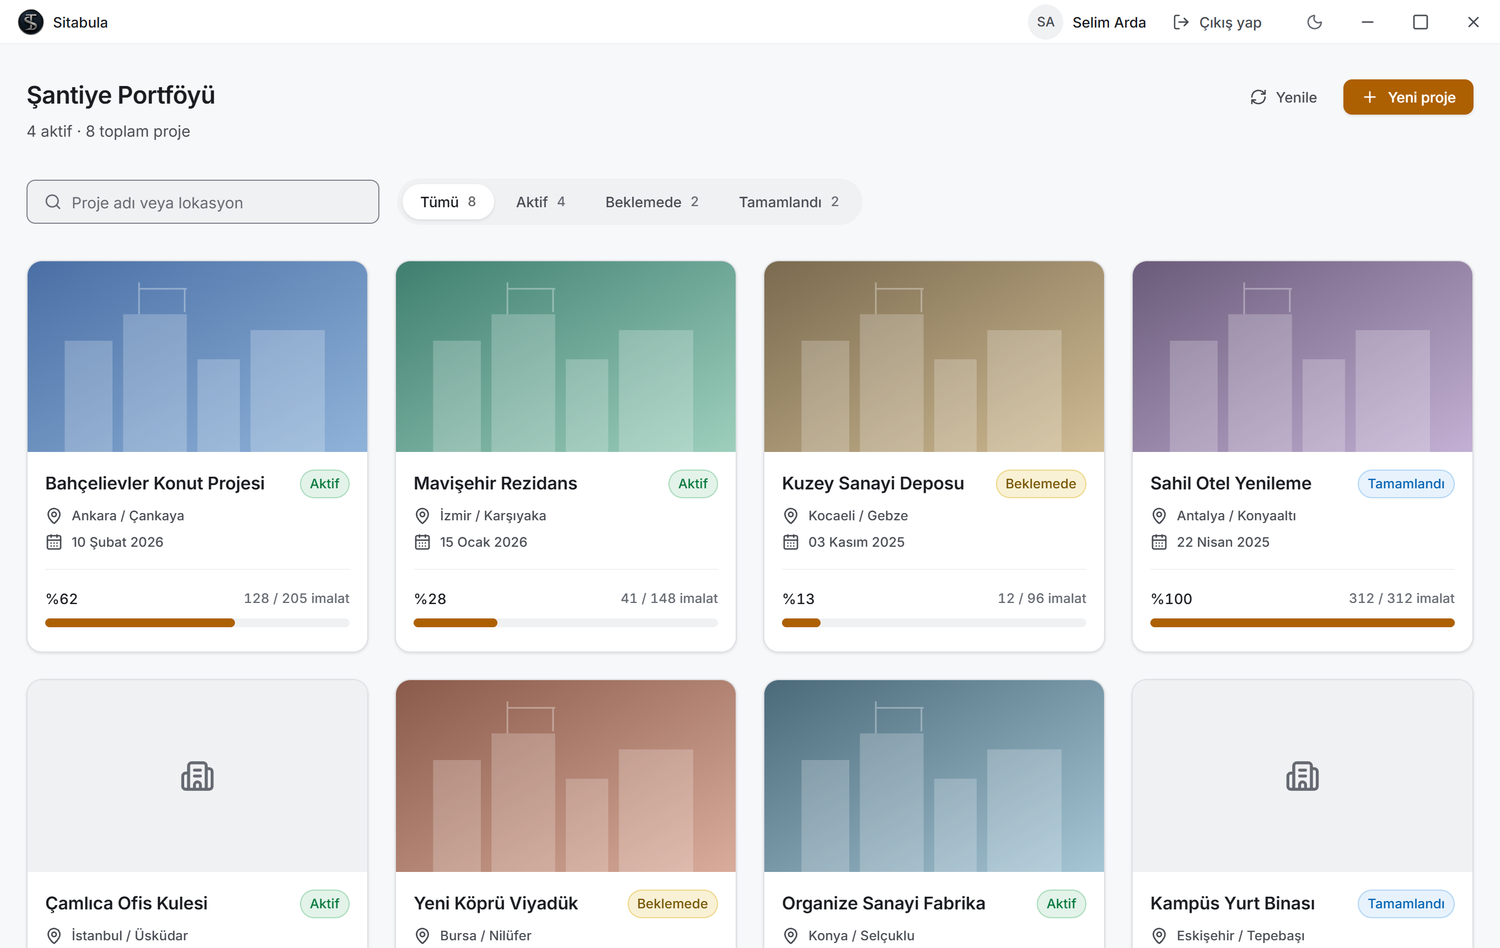Click the Kuzey Sanayi Deposu title
Viewport: 1500px width, 948px height.
[873, 484]
